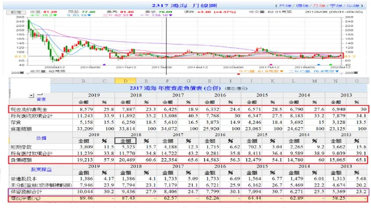The image size is (371, 208).
Task: Select column L header
Action: 293,80
